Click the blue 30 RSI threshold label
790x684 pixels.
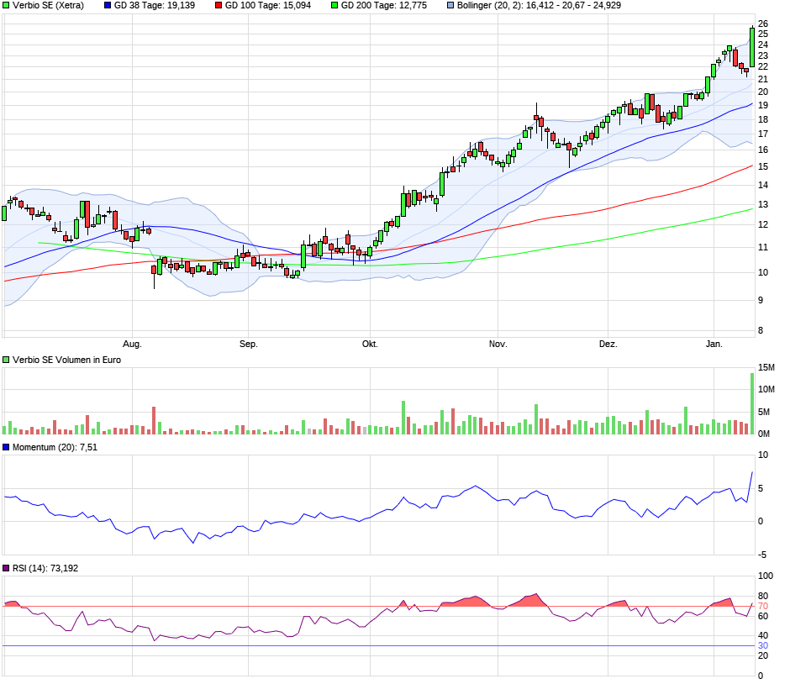point(763,645)
